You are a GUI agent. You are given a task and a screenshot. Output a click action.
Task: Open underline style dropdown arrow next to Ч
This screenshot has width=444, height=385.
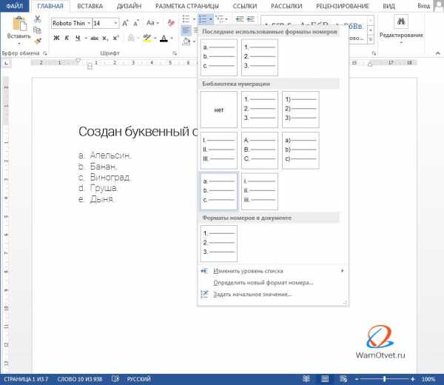click(86, 38)
